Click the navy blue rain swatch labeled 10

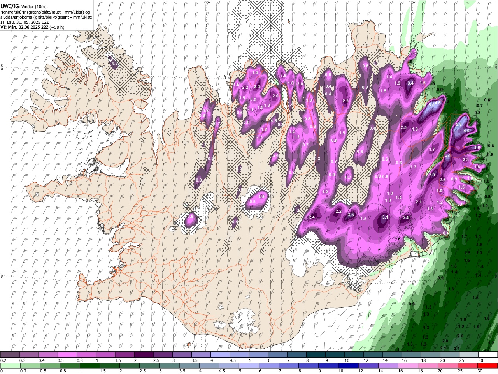click(349, 366)
